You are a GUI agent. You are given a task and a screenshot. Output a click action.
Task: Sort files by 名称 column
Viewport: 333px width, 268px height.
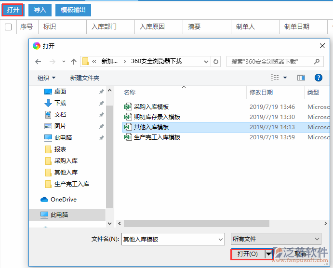[130, 92]
